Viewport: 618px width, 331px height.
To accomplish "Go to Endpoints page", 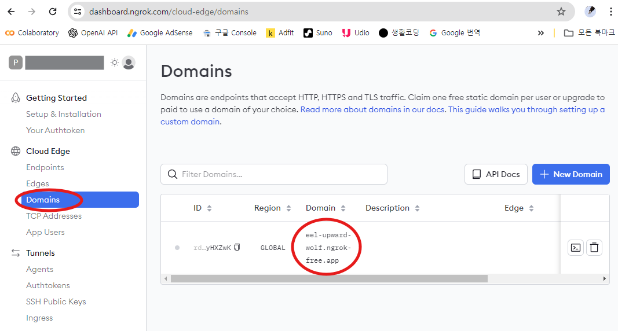I will 45,167.
